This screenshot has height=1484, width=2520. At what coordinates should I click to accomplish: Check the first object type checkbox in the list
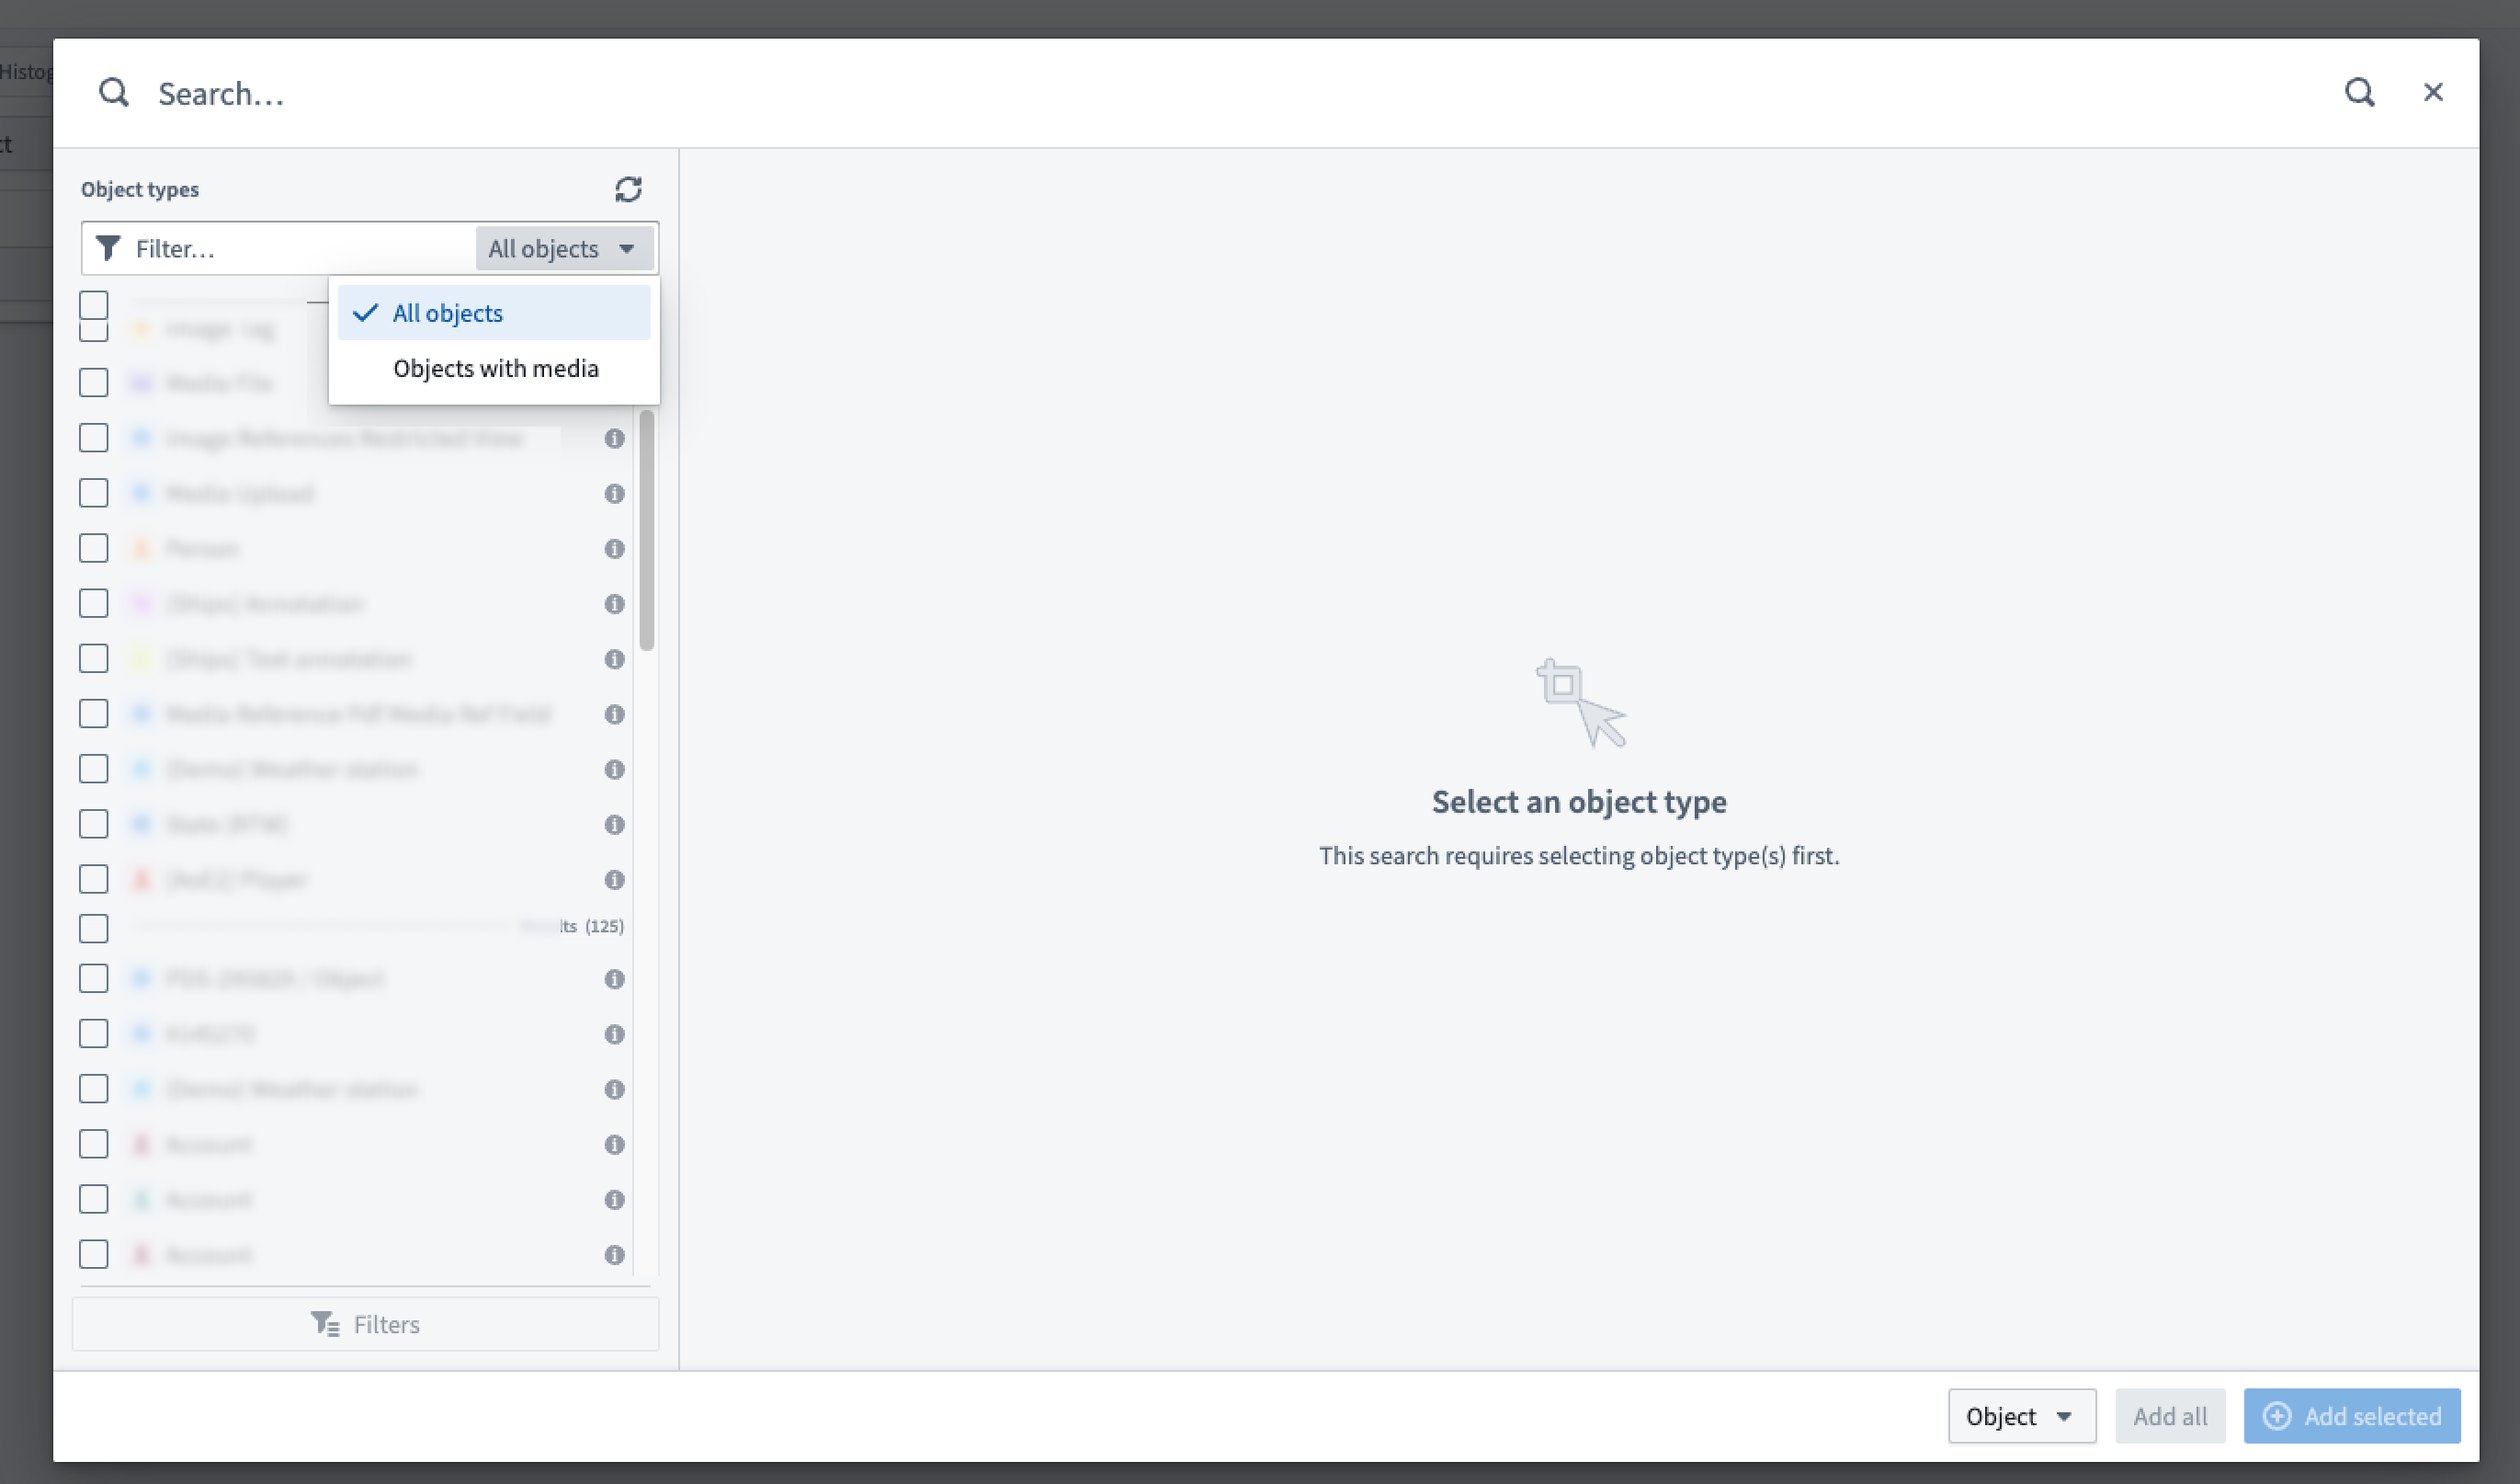pos(93,303)
